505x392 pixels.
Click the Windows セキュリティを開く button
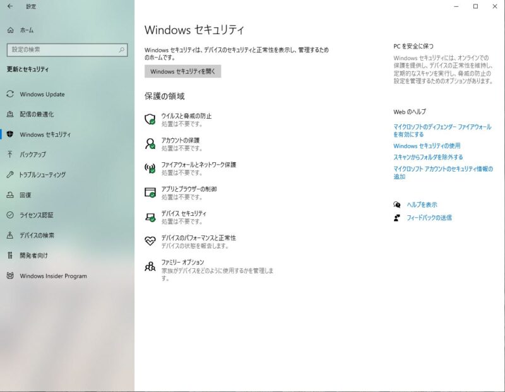tap(182, 71)
